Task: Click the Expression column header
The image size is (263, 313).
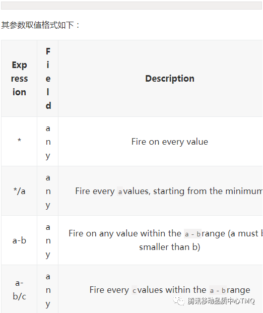Action: pos(19,79)
